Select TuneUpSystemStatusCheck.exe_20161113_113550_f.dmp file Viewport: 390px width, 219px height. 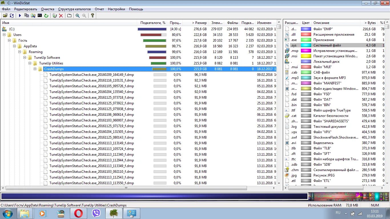[x=91, y=183]
